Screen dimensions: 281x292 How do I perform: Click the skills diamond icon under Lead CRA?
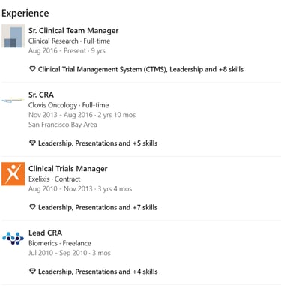32,271
